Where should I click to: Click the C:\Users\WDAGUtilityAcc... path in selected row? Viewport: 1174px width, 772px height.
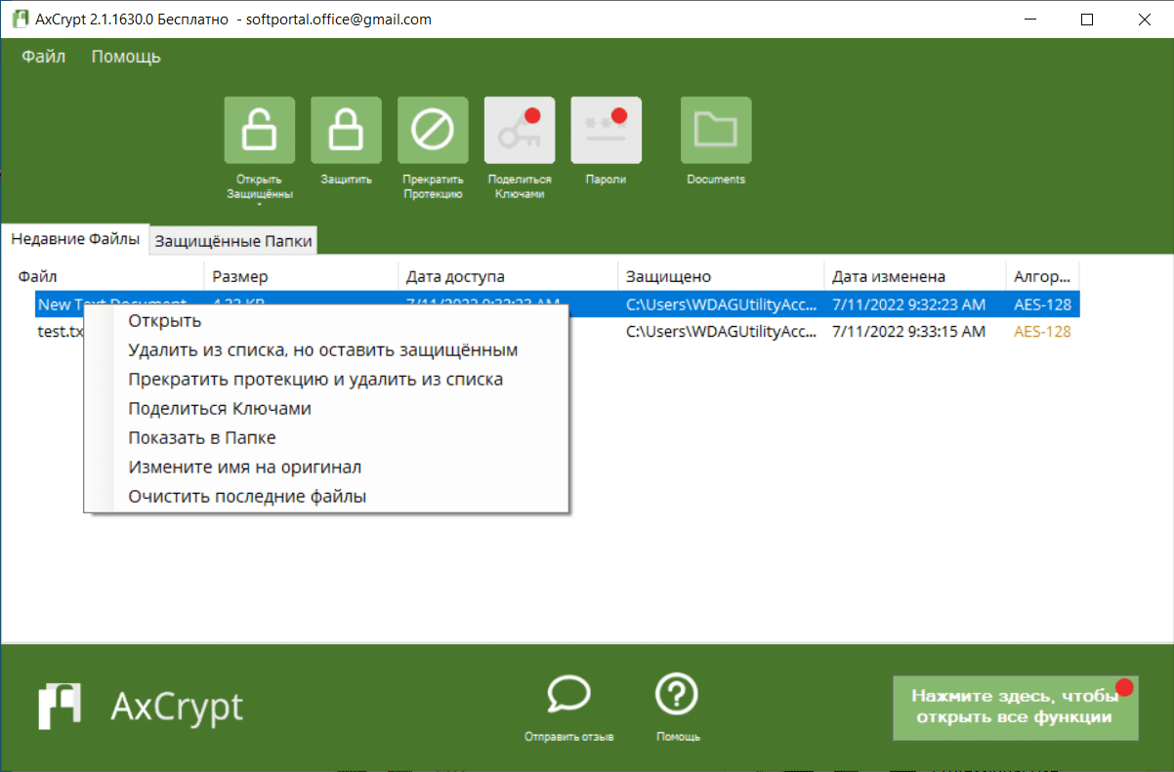(722, 305)
